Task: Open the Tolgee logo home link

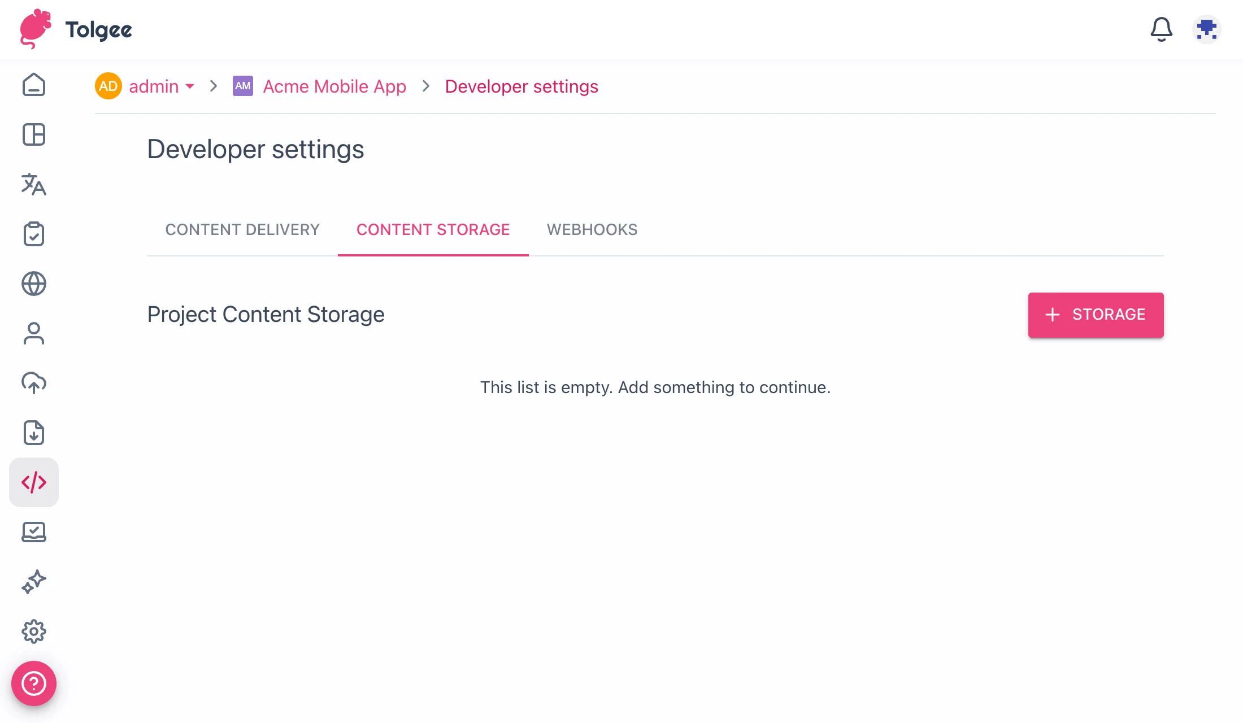Action: point(76,29)
